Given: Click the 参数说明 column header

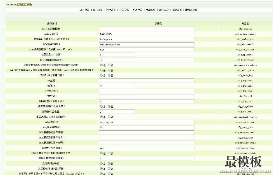Looking at the screenshot, I should (x=52, y=23).
